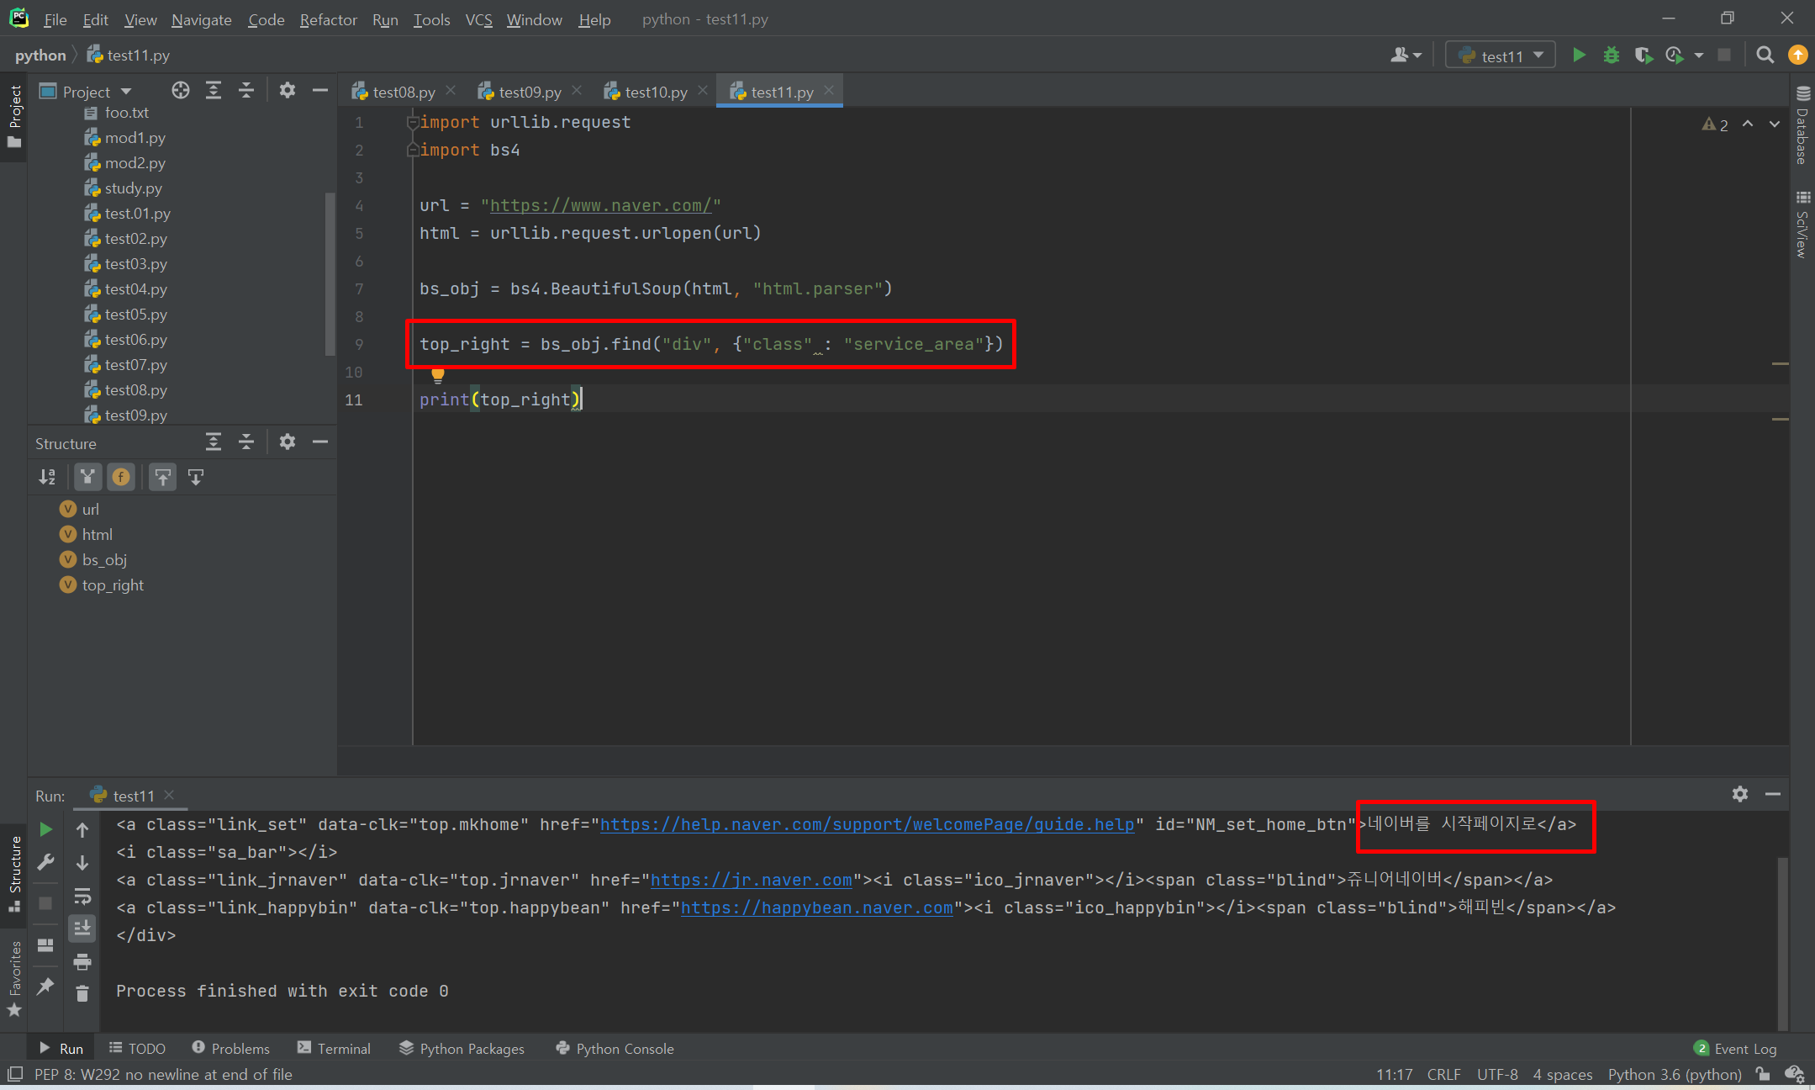Click the locate-in-project crosshair icon
The height and width of the screenshot is (1090, 1815).
point(180,91)
